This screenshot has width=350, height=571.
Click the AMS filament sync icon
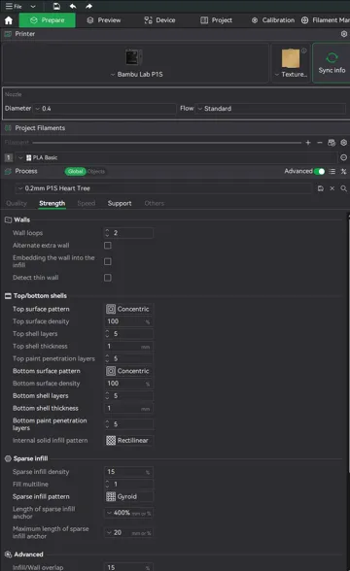tap(332, 143)
